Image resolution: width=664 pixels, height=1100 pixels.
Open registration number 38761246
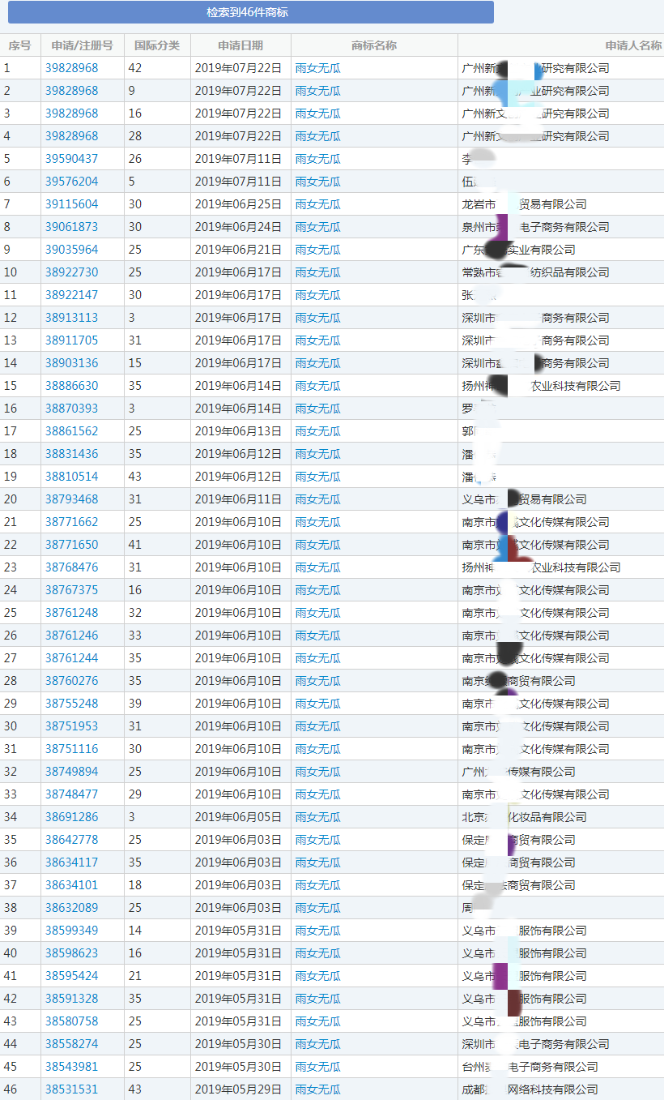point(71,636)
